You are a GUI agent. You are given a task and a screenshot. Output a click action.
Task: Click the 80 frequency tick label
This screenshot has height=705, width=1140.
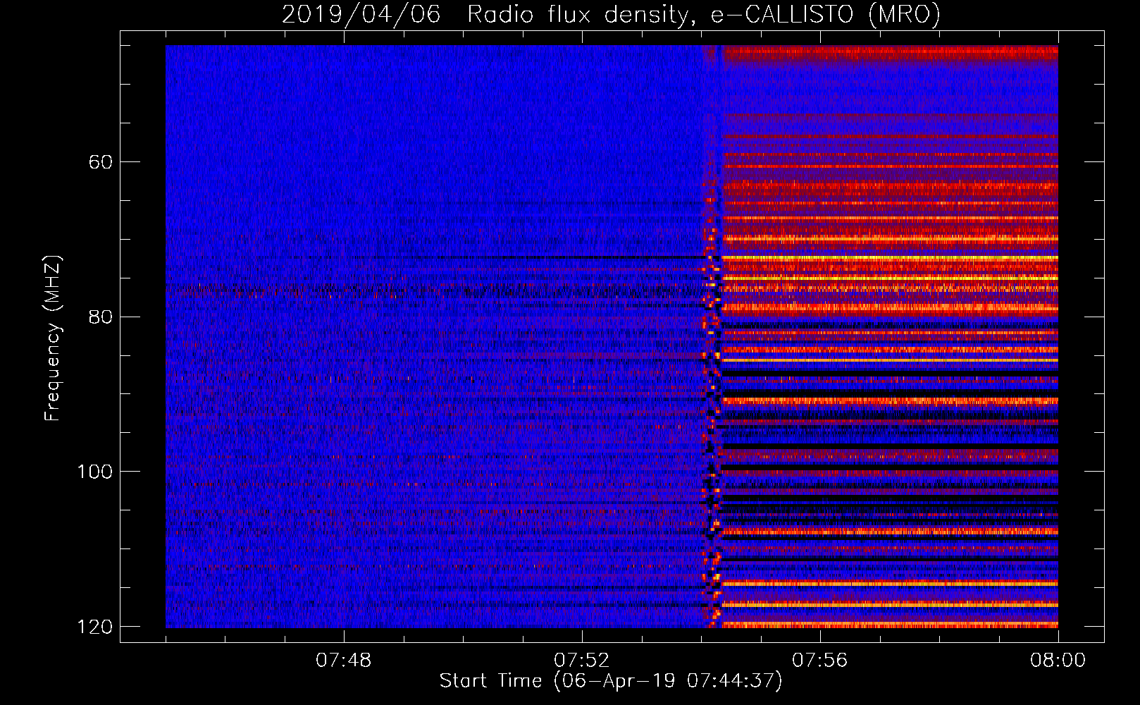coord(101,317)
